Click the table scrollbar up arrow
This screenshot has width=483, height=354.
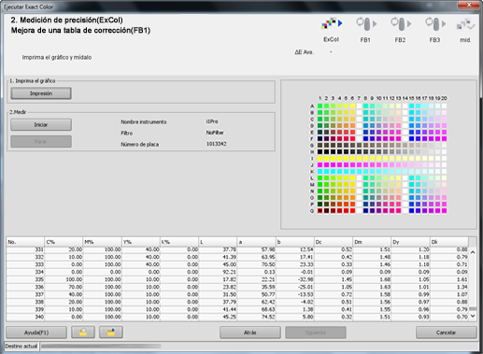click(x=473, y=252)
